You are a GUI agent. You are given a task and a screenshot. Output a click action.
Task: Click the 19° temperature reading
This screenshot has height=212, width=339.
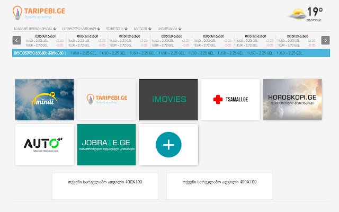[x=315, y=12]
